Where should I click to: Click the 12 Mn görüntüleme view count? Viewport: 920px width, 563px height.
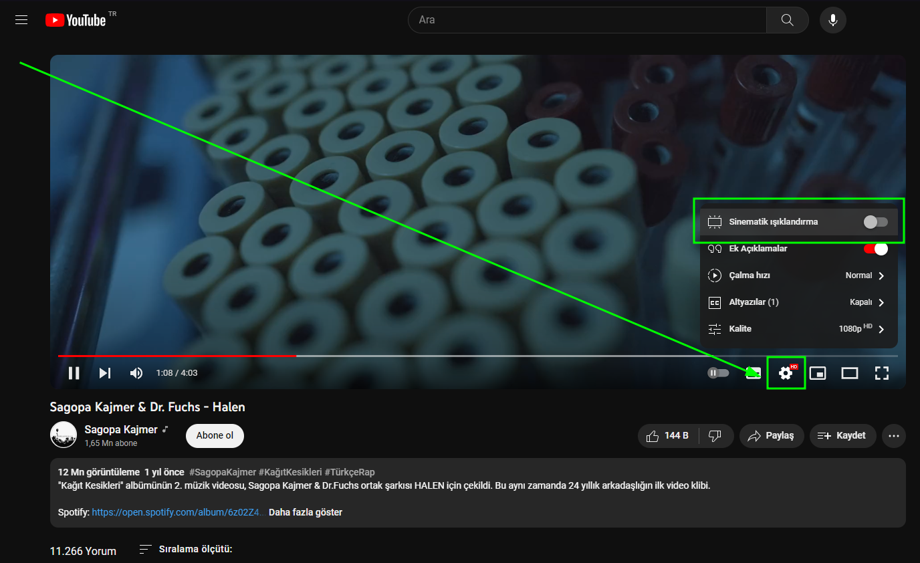click(99, 472)
